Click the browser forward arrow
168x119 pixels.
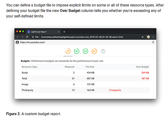pyautogui.click(x=22, y=37)
